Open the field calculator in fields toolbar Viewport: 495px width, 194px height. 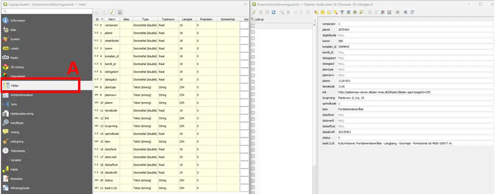coord(120,12)
